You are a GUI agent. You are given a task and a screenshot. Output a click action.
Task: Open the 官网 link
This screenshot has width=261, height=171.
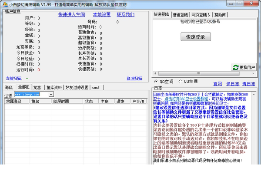coord(217,84)
